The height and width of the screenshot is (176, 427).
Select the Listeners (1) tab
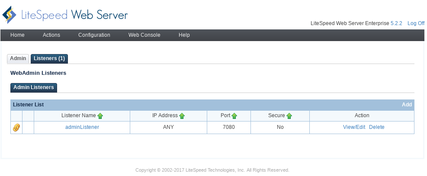(x=49, y=59)
